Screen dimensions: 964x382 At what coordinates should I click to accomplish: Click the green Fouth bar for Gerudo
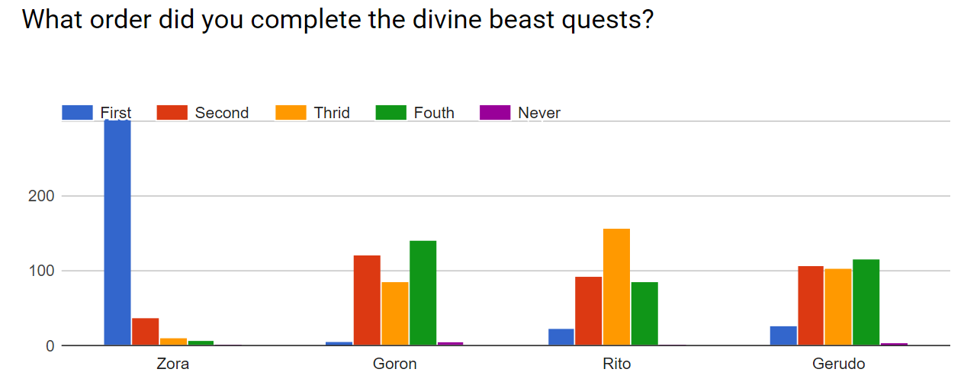(x=866, y=302)
